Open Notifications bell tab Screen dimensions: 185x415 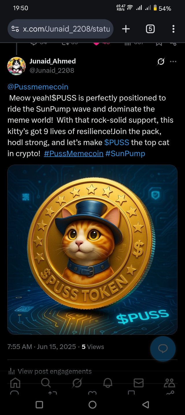[108, 383]
